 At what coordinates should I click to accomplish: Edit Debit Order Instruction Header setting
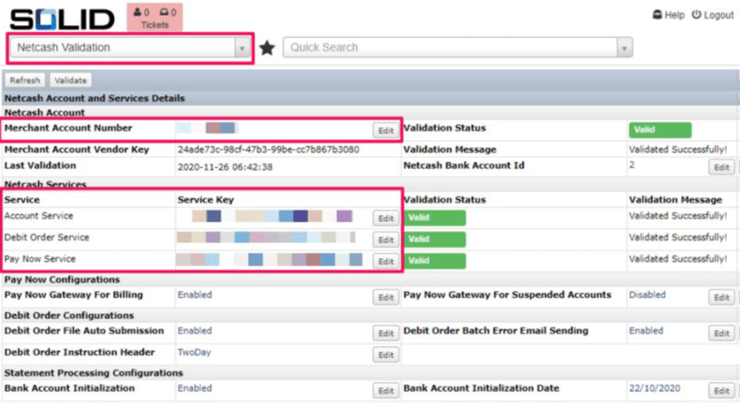click(x=386, y=355)
